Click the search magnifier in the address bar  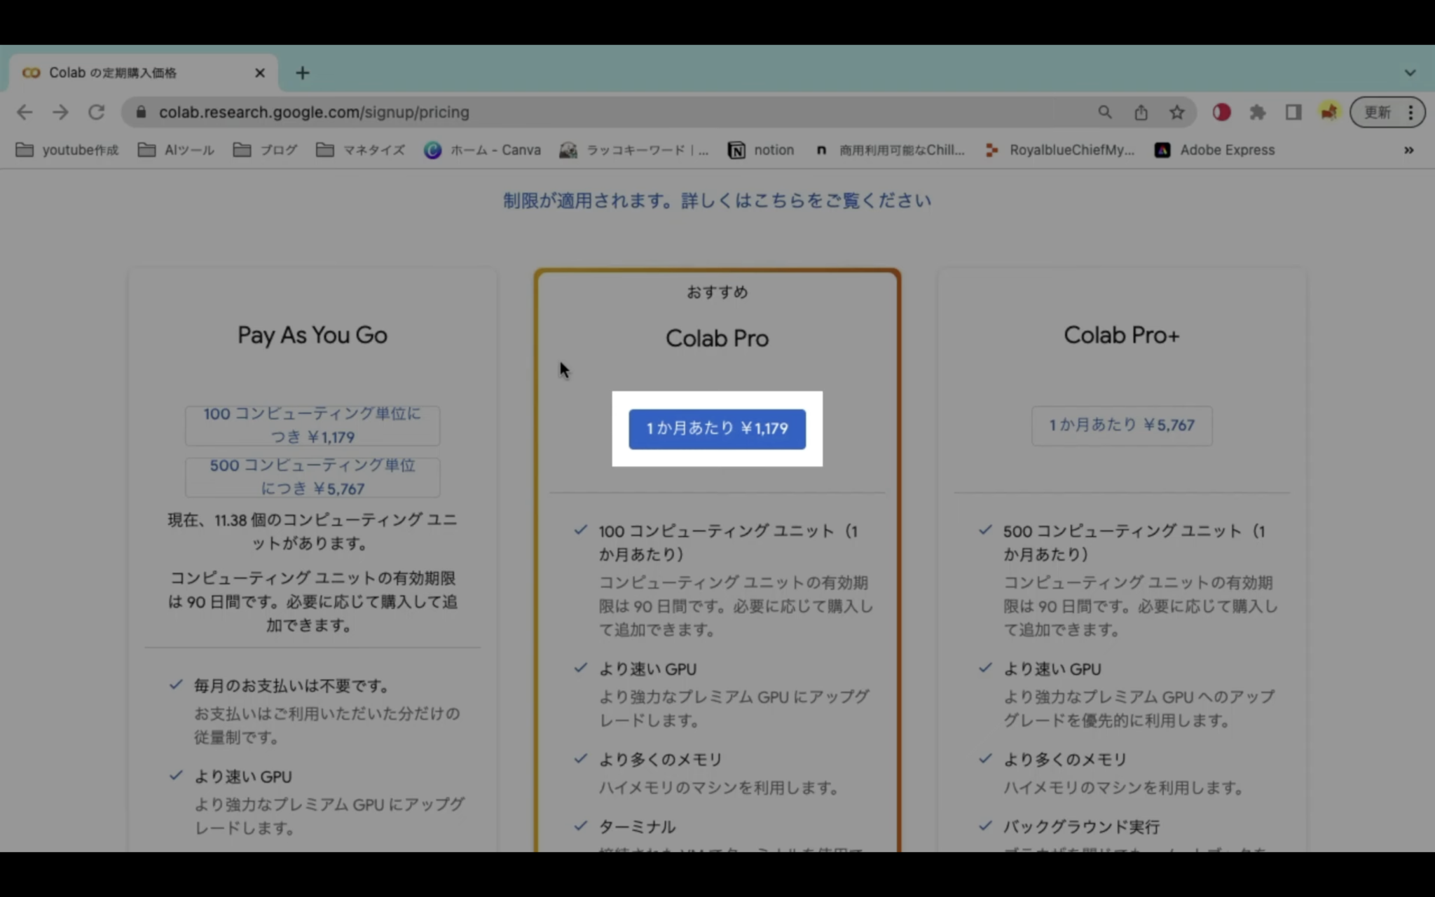[1104, 112]
